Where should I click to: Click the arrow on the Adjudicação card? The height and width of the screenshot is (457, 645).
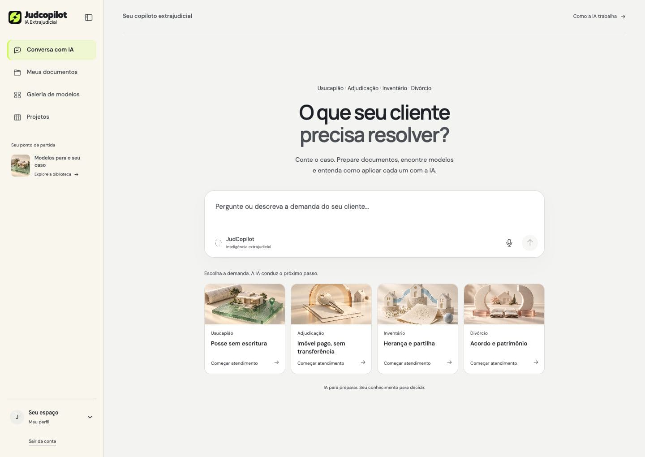point(363,362)
